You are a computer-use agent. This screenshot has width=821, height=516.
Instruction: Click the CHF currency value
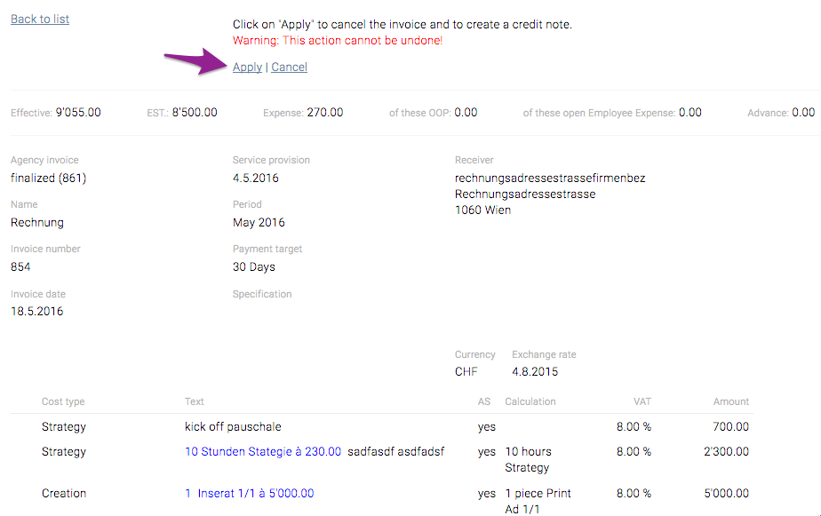coord(466,371)
